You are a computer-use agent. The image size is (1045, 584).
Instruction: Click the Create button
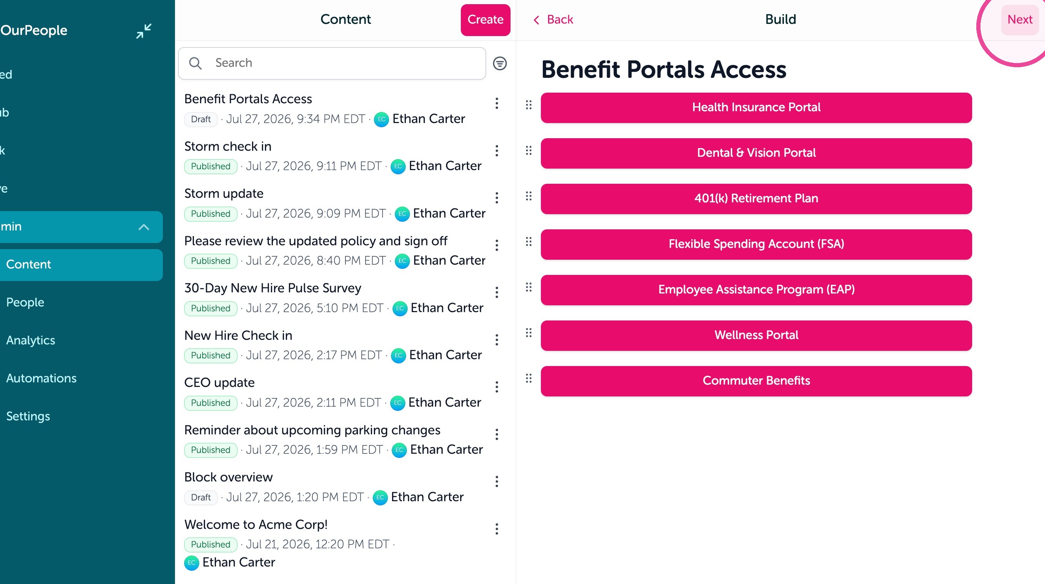[x=485, y=20]
